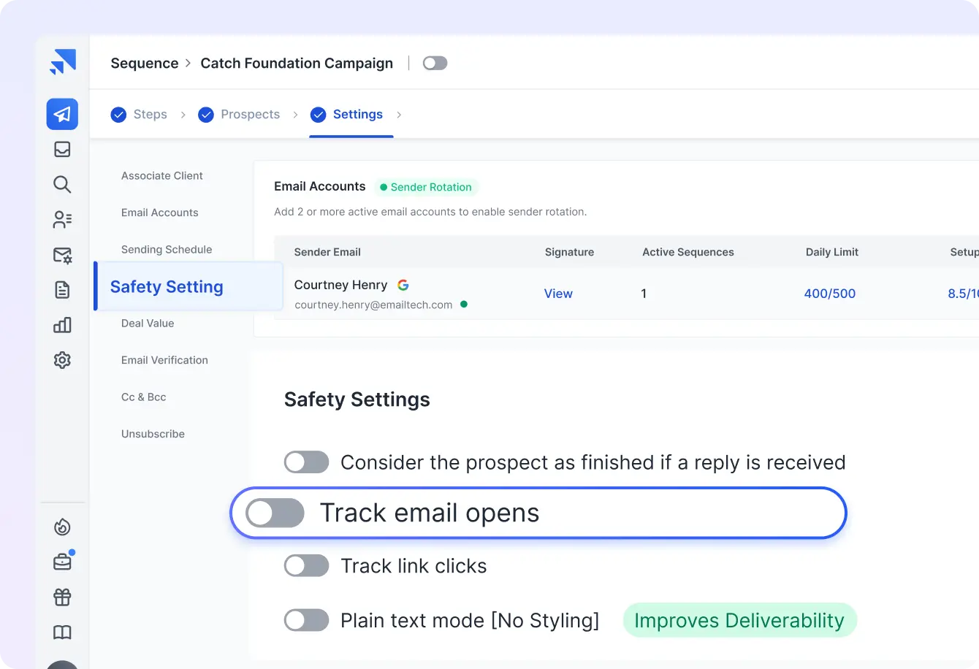The height and width of the screenshot is (669, 979).
Task: Open the Sequences paper plane icon
Action: pyautogui.click(x=62, y=114)
